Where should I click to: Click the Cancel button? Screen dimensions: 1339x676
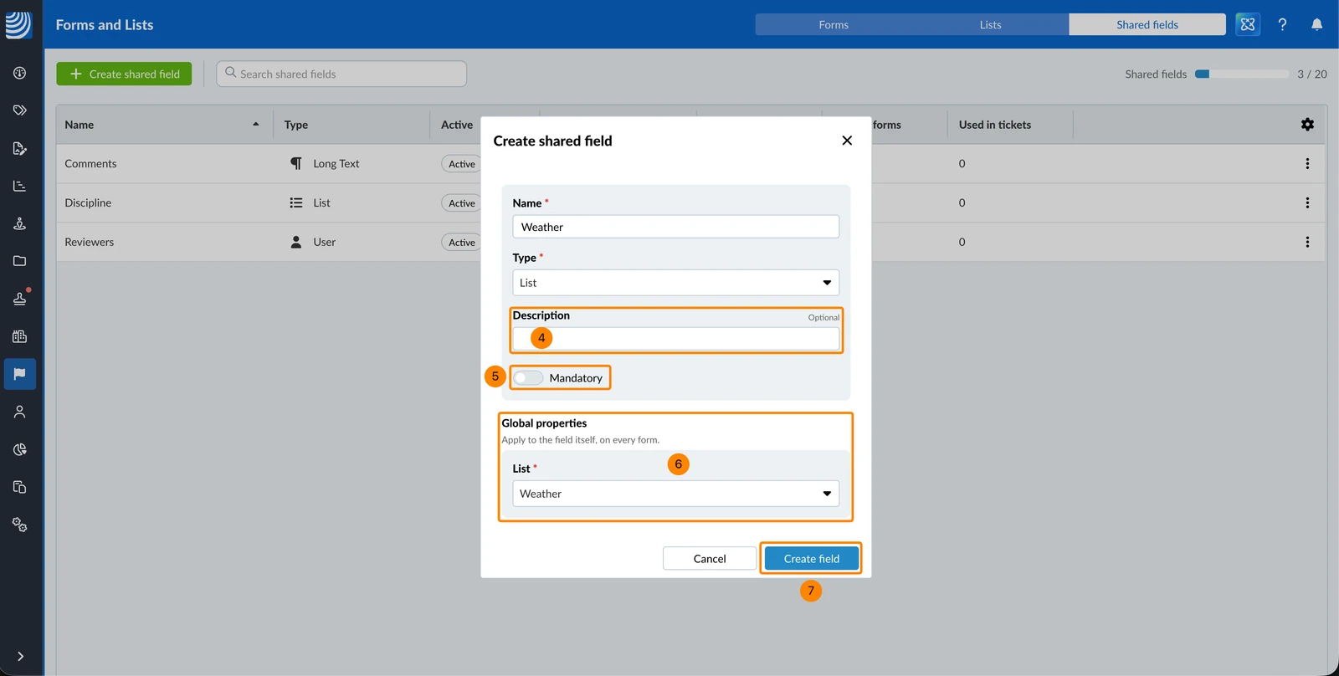click(710, 559)
